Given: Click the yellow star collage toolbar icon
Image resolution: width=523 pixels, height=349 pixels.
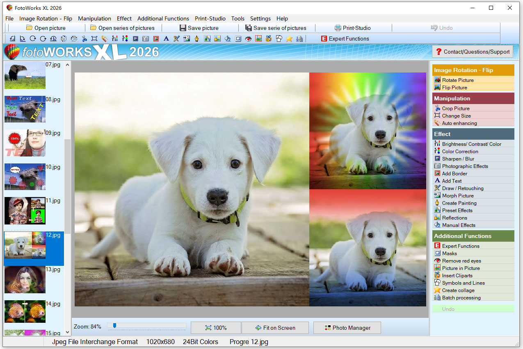Looking at the screenshot, I should 289,39.
